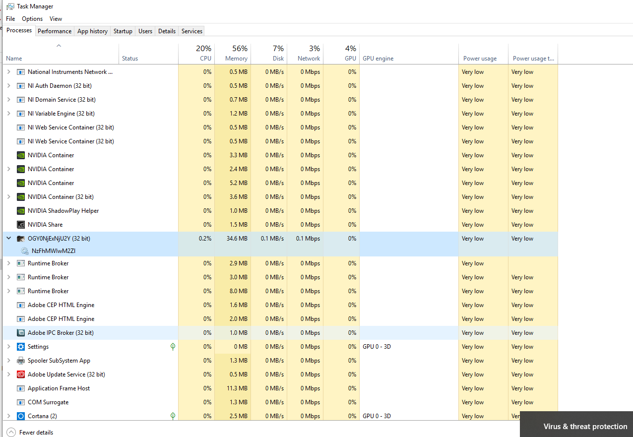Open the View menu
Image resolution: width=633 pixels, height=437 pixels.
tap(56, 19)
